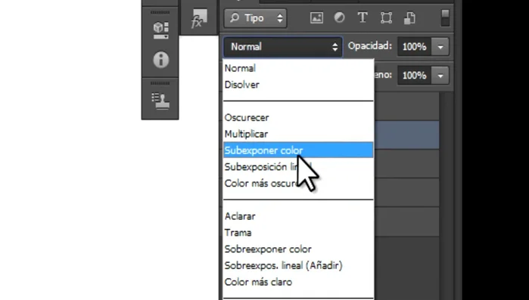Select Color más oscuro blend mode
The height and width of the screenshot is (300, 529).
tap(298, 184)
